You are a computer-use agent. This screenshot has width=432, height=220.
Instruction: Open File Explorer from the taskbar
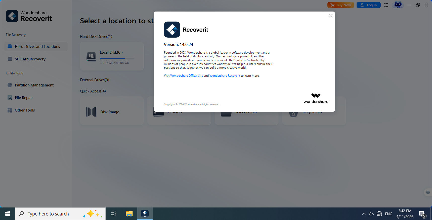coord(129,214)
